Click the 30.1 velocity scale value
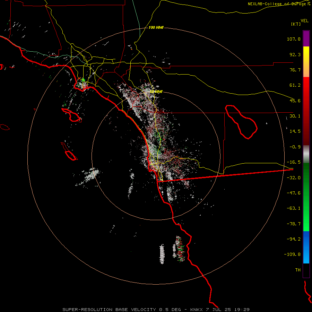 pyautogui.click(x=295, y=116)
